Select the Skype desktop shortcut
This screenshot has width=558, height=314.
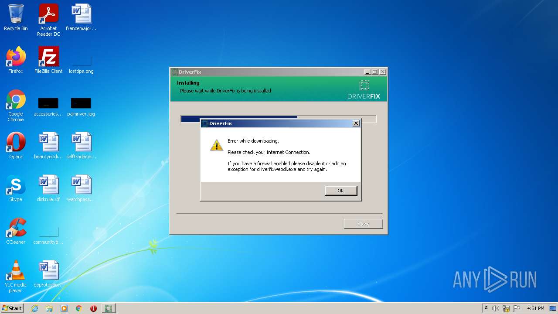(16, 188)
